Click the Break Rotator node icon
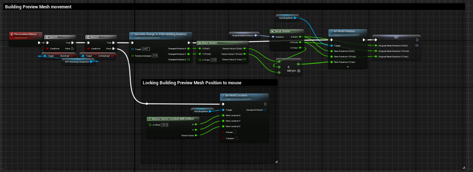The width and height of the screenshot is (473, 172). (x=273, y=31)
